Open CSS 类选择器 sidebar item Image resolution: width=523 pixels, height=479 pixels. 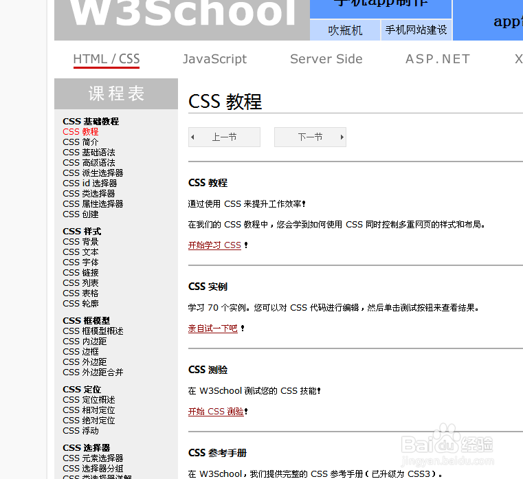pos(89,194)
